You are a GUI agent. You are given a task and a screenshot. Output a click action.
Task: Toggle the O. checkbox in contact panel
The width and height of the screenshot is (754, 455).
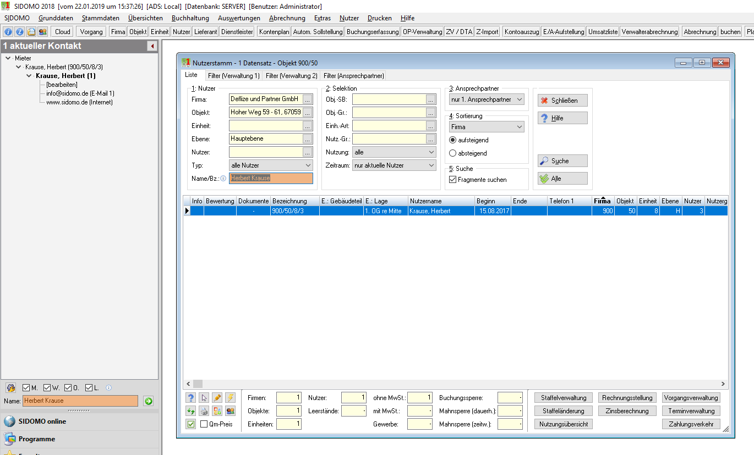[x=68, y=388]
